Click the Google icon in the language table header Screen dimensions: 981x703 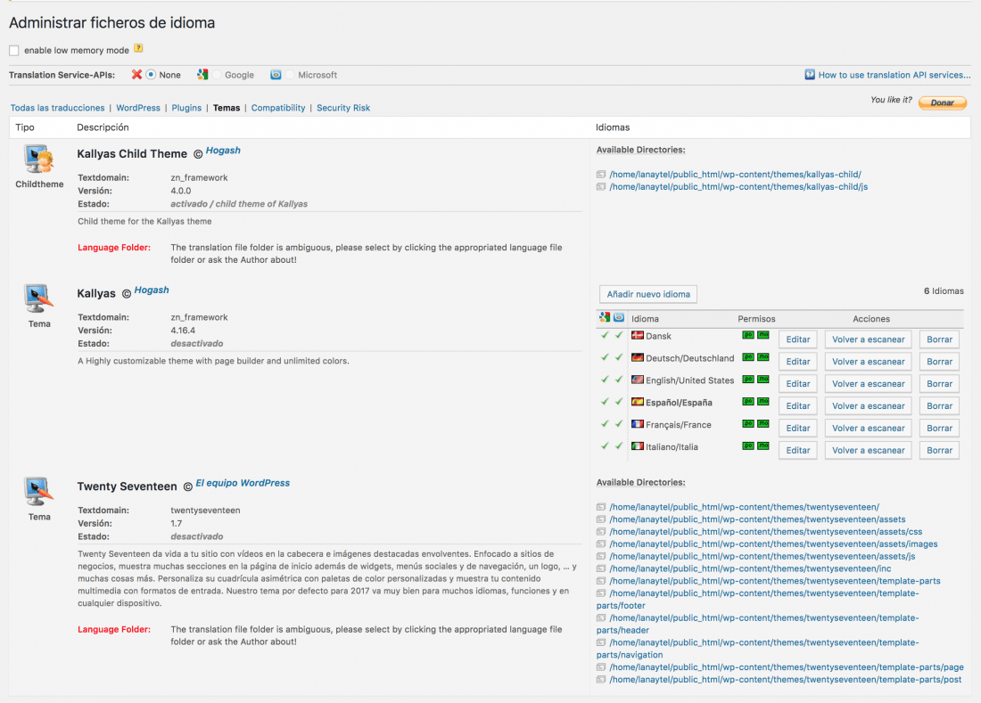click(x=605, y=317)
